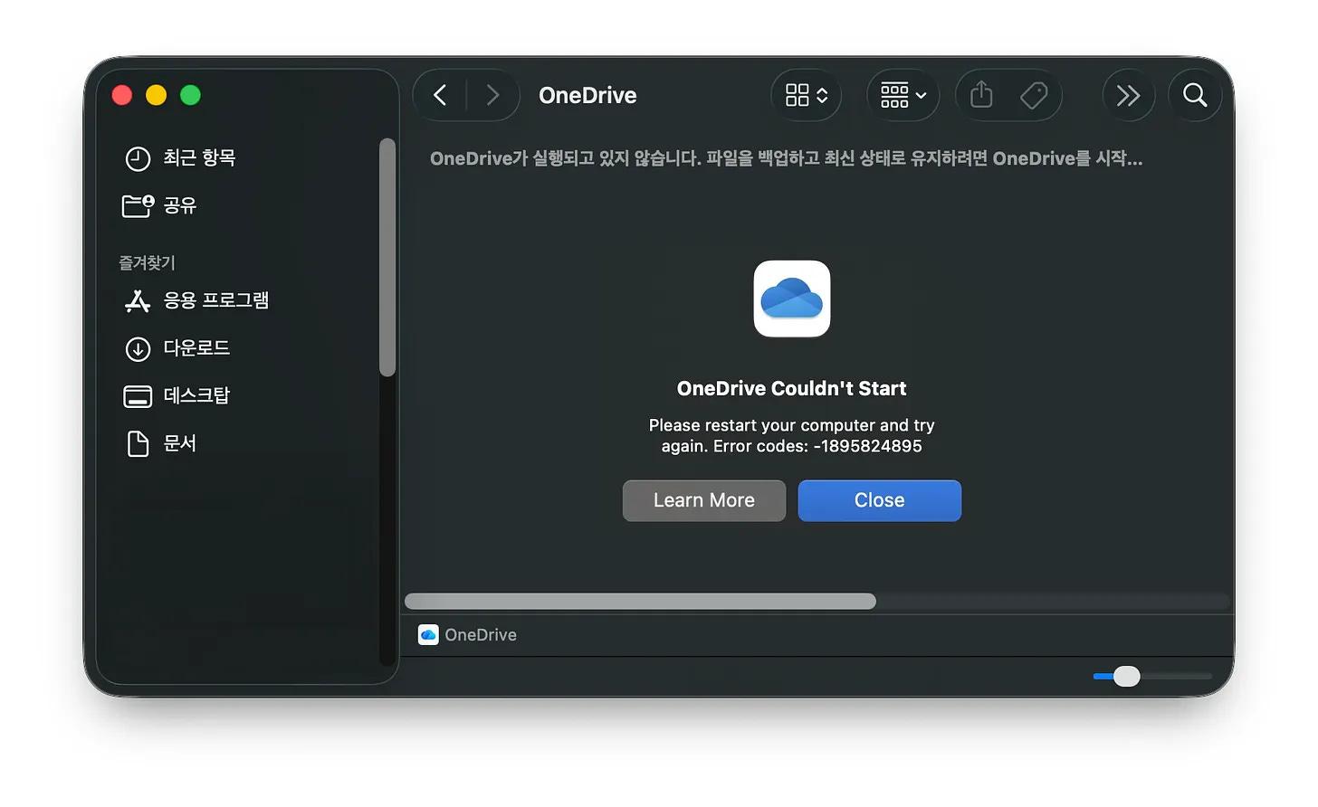Click the small OneDrive path bar icon

coord(428,635)
